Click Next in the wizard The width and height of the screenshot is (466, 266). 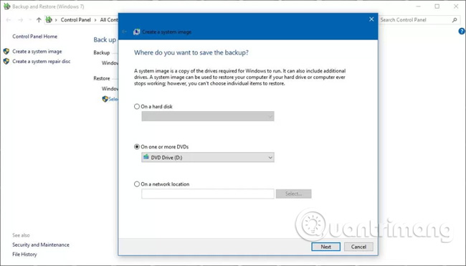click(326, 247)
